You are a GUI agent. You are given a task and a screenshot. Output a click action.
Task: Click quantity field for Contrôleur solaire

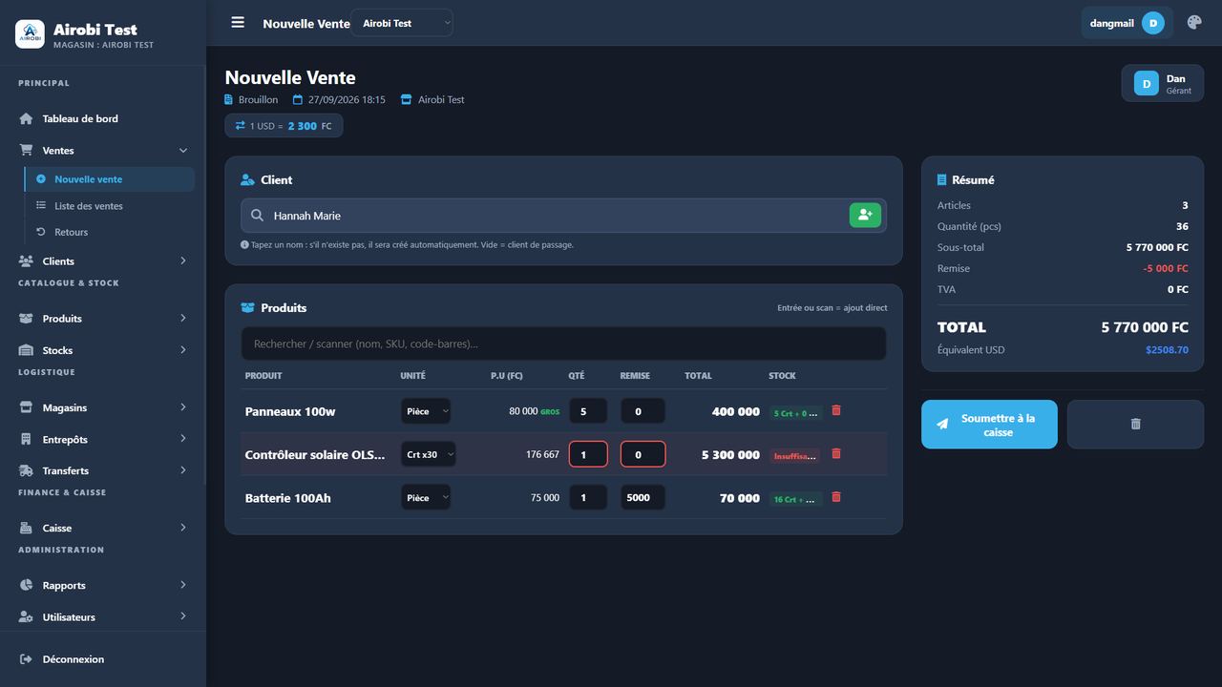pos(588,454)
